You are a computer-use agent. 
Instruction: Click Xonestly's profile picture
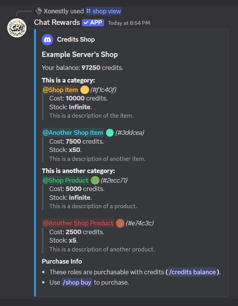click(37, 11)
